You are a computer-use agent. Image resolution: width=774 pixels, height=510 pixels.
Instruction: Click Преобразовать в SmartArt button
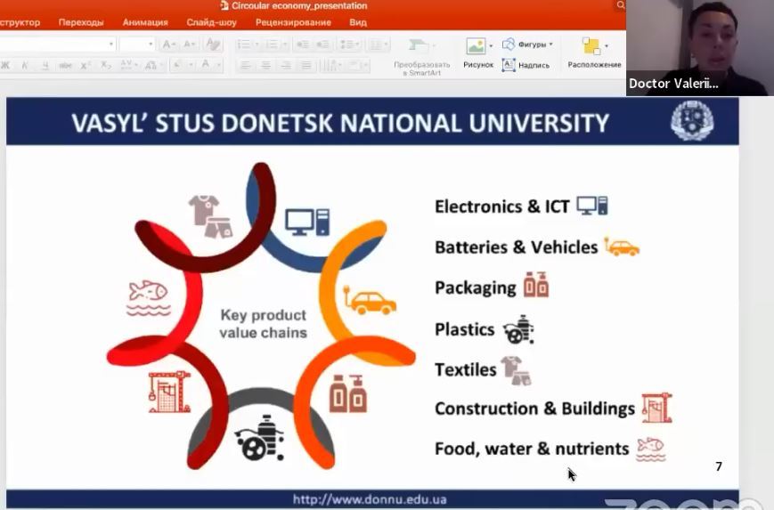pyautogui.click(x=421, y=57)
